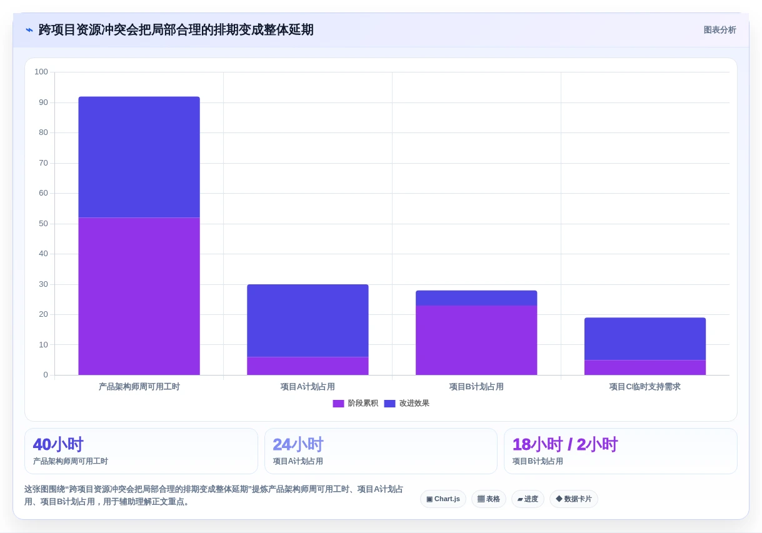Click the y-axis value 50
This screenshot has width=762, height=533.
click(x=43, y=224)
